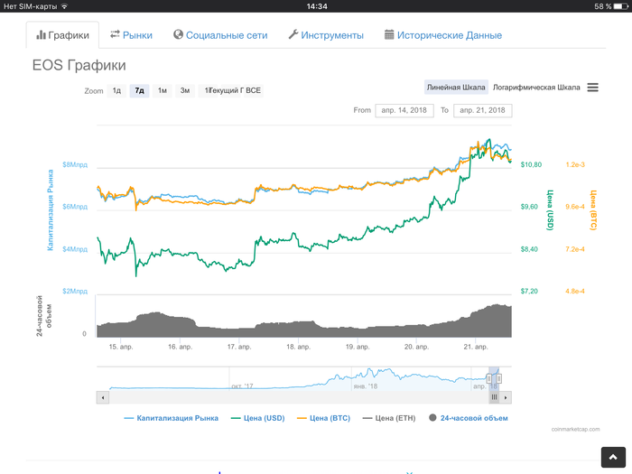The height and width of the screenshot is (474, 632).
Task: Switch to Логарифмическая Шкала
Action: pyautogui.click(x=536, y=88)
